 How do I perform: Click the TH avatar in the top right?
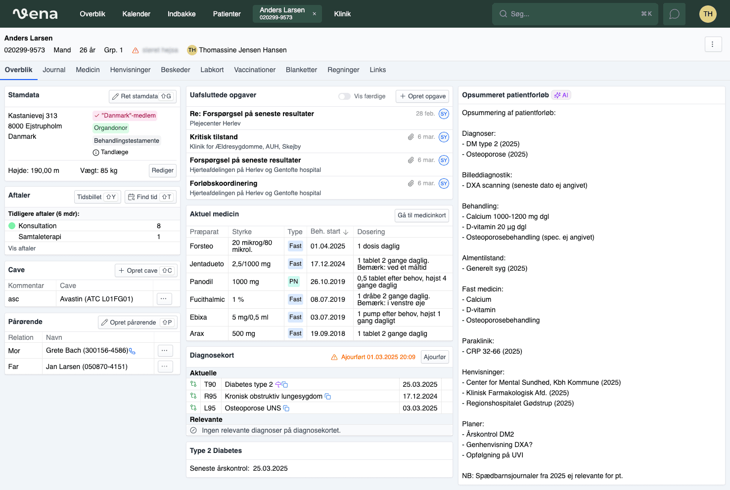click(708, 13)
